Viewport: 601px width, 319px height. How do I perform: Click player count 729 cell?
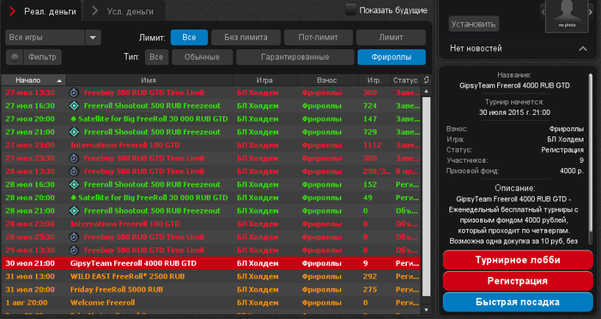[x=370, y=132]
